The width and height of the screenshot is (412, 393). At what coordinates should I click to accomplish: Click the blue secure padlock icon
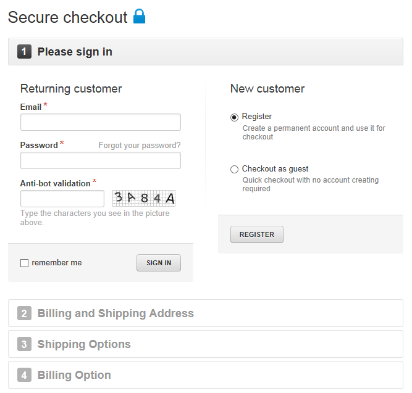click(140, 17)
